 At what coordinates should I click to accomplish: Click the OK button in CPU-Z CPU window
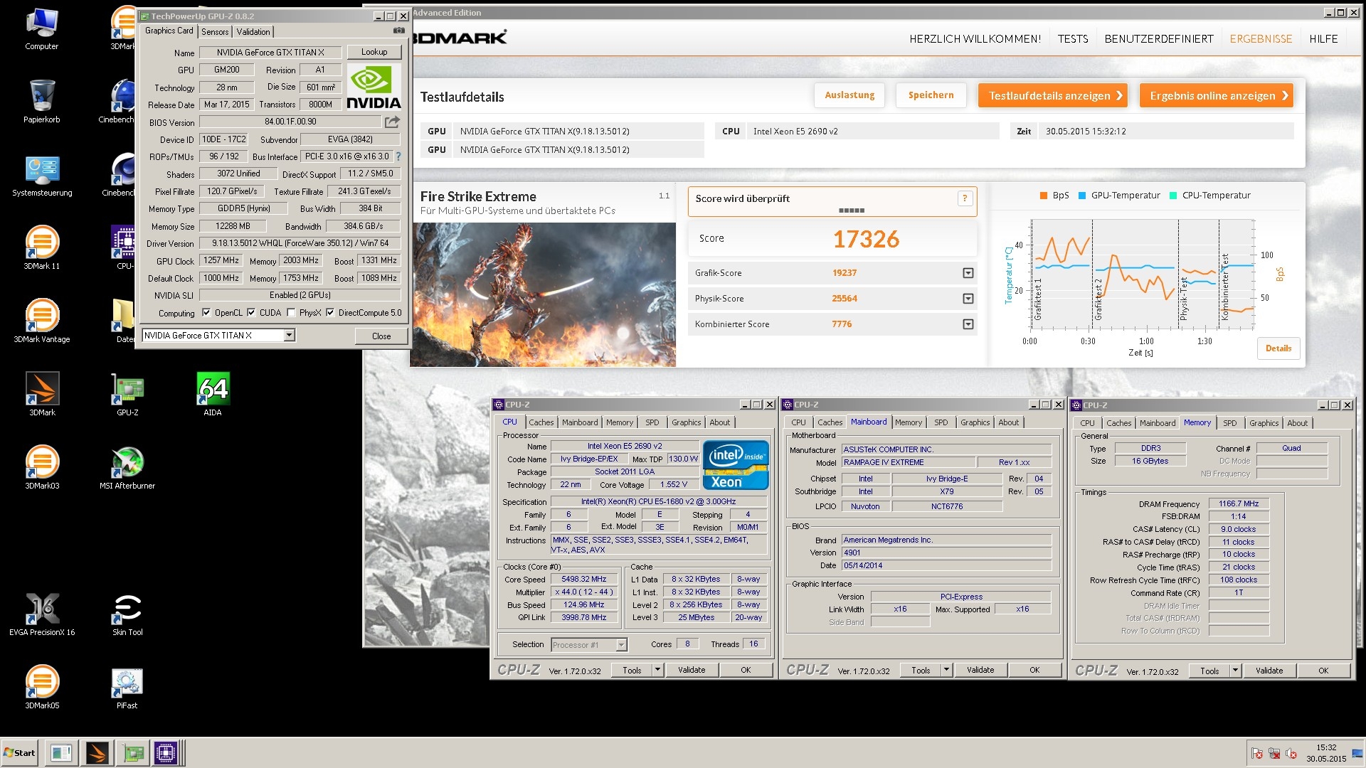click(x=746, y=670)
